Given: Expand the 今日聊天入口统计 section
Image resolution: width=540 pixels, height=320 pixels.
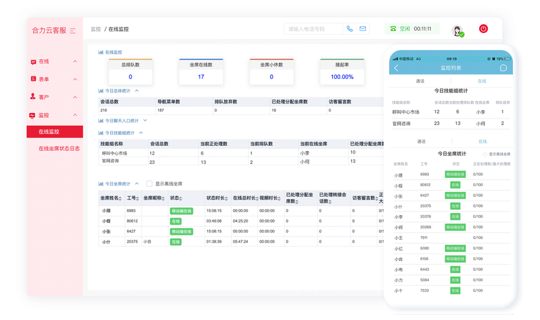Looking at the screenshot, I should pyautogui.click(x=145, y=120).
